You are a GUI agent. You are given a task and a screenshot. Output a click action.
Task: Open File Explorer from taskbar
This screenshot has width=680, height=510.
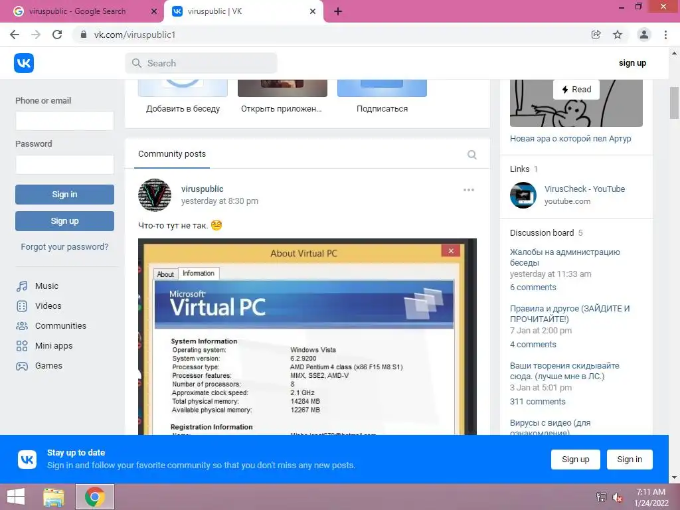pos(54,497)
